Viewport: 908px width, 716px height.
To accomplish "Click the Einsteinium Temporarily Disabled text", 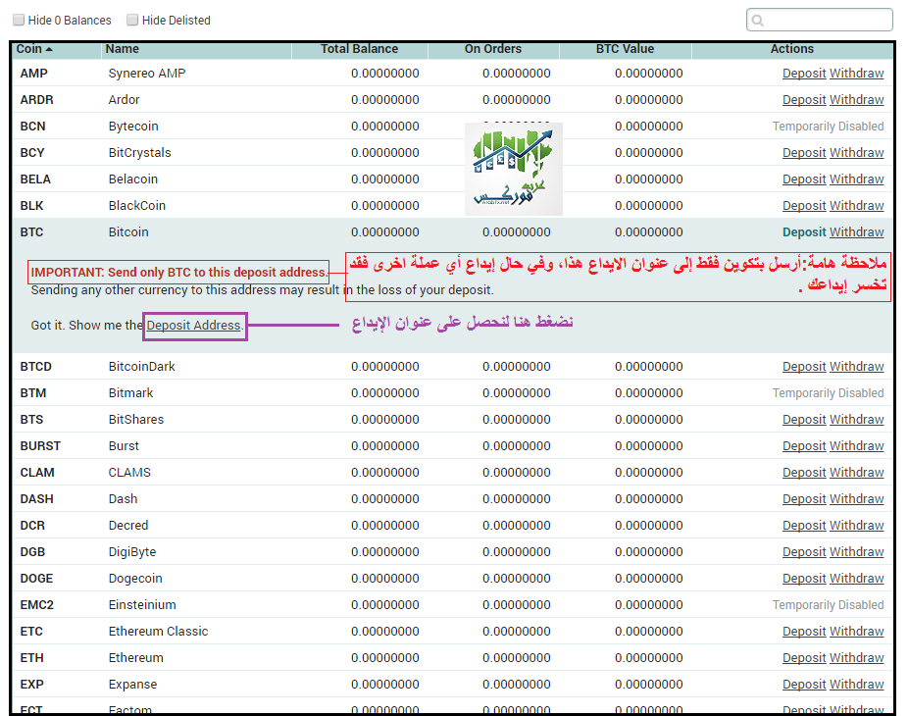I will pyautogui.click(x=829, y=605).
